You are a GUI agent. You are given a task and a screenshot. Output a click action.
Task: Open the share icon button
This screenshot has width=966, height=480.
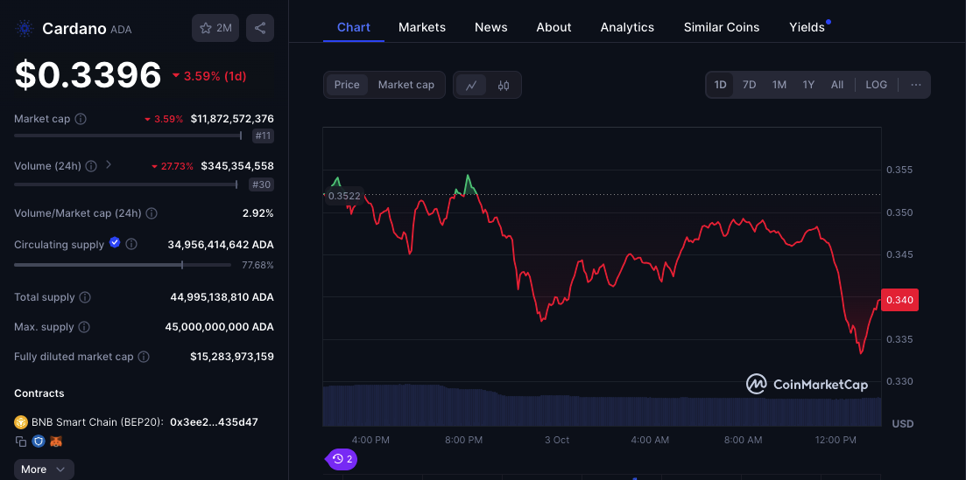pyautogui.click(x=260, y=28)
